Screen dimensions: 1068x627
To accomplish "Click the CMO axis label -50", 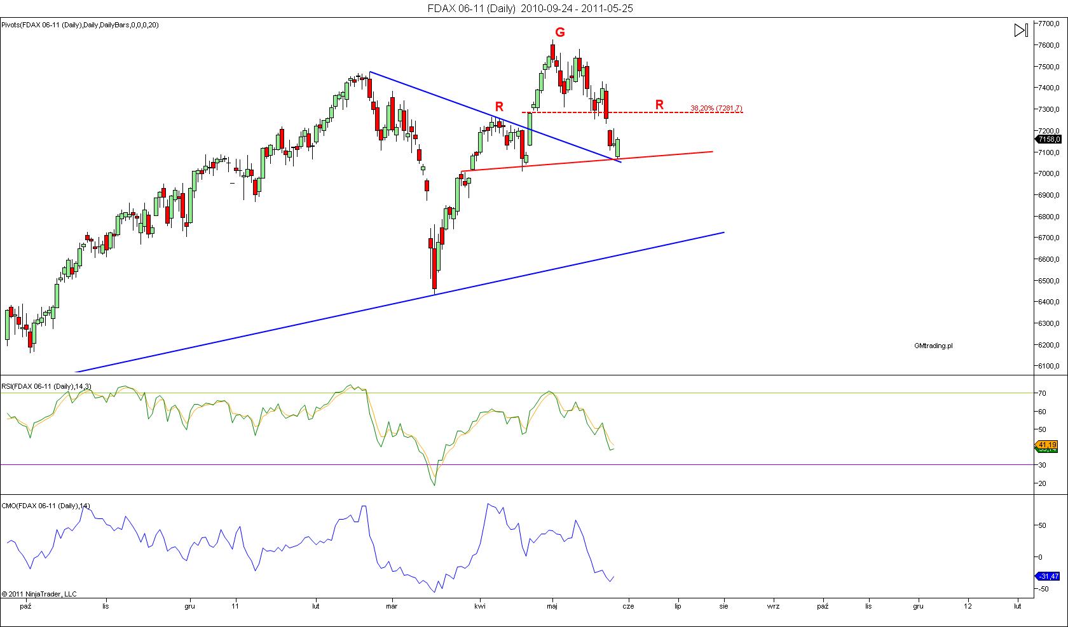I will (1043, 589).
